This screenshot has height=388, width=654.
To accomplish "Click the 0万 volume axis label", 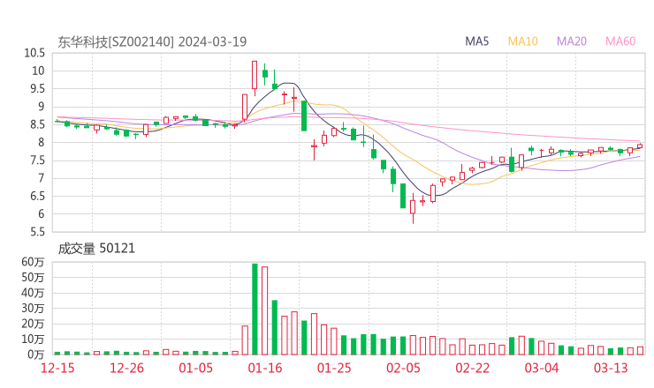I will pos(36,354).
